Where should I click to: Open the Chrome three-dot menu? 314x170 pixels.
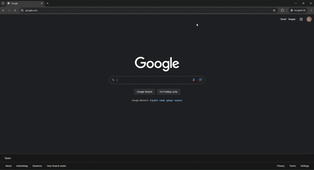tap(311, 10)
